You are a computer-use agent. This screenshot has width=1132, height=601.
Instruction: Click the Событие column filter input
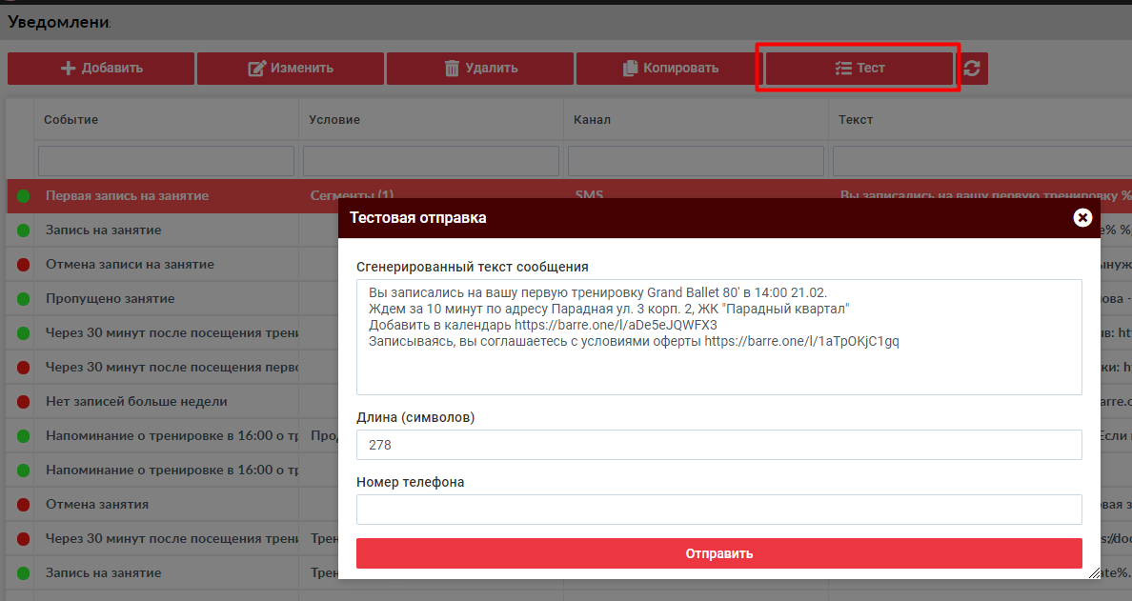[x=166, y=161]
